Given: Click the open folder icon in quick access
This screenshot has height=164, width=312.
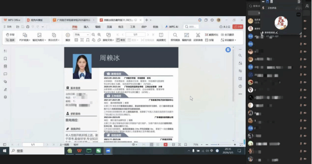Looking at the screenshot, I should (18, 27).
